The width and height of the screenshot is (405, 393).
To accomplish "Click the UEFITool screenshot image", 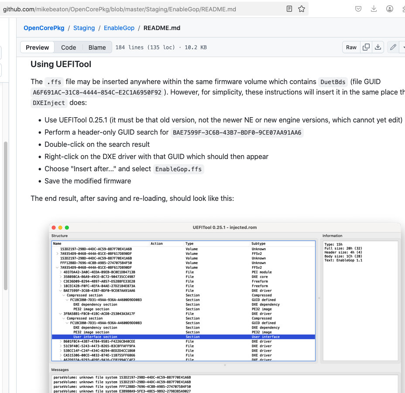I will tap(225, 308).
